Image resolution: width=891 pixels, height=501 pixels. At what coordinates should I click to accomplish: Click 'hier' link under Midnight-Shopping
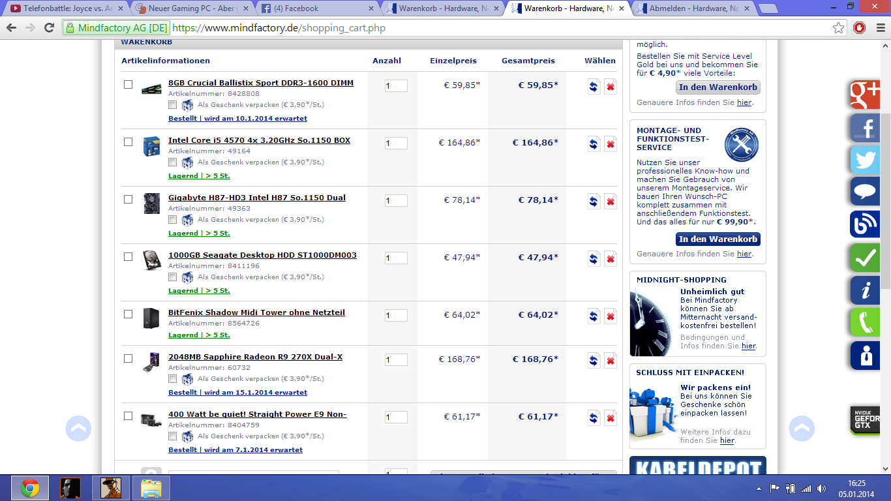pyautogui.click(x=748, y=346)
